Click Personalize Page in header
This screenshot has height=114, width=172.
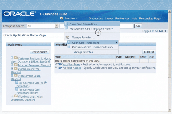coord(150,19)
